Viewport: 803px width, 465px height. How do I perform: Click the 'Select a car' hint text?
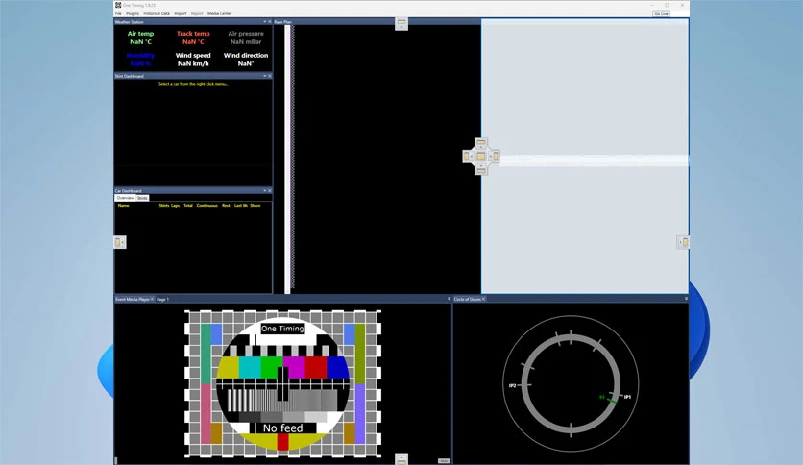pyautogui.click(x=193, y=84)
